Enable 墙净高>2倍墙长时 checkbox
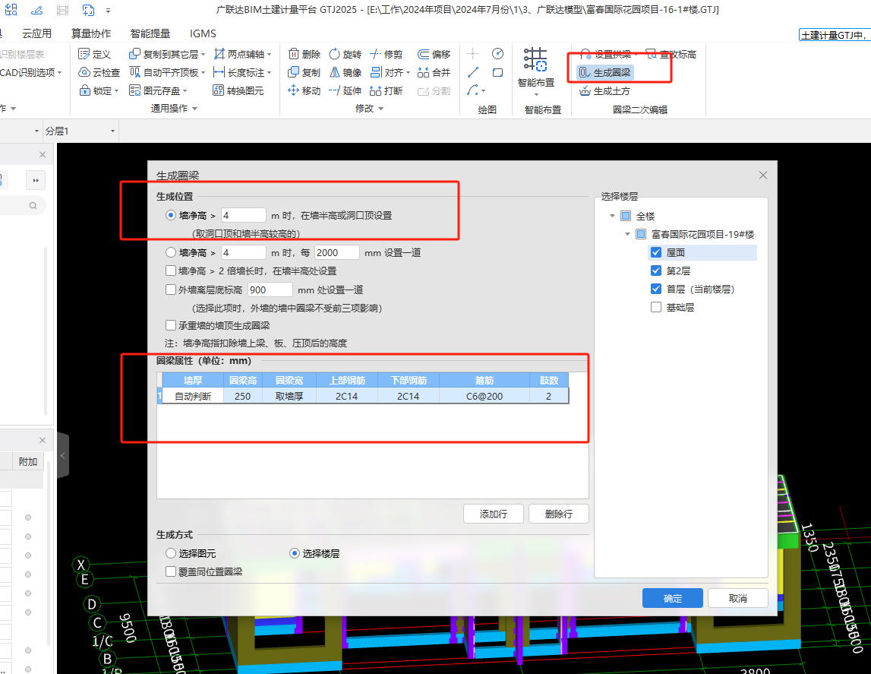 point(171,271)
